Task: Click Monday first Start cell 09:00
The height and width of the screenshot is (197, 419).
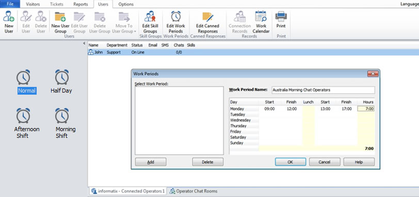Action: [270, 109]
